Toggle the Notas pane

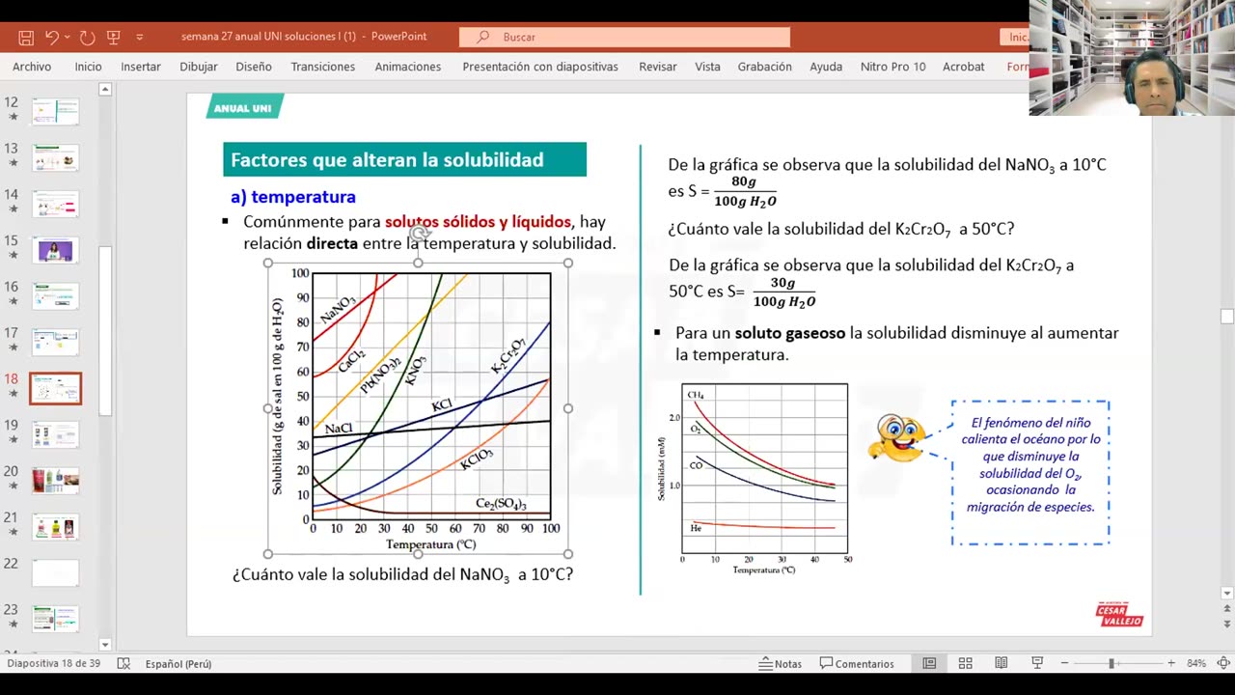pyautogui.click(x=780, y=664)
